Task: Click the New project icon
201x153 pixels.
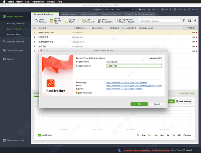Action: tap(140, 9)
